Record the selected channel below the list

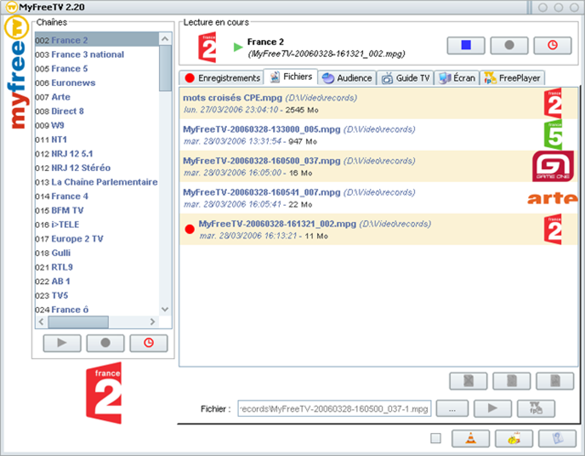point(105,343)
